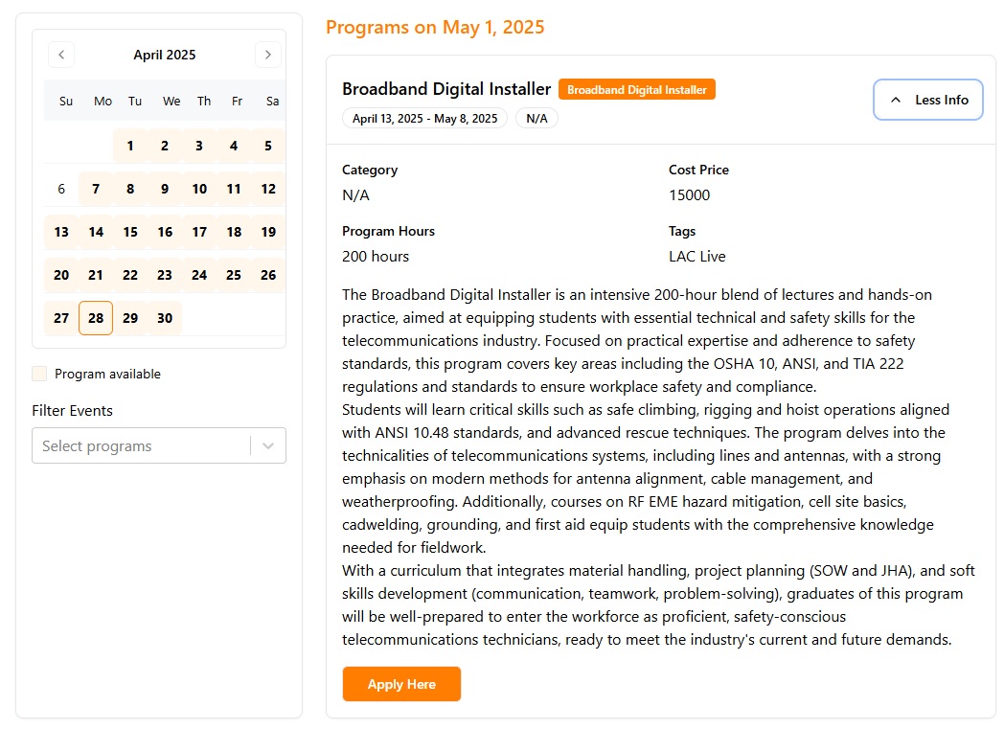The width and height of the screenshot is (1004, 729).
Task: Click the orange Broadband Digital Installer badge
Action: [x=636, y=88]
